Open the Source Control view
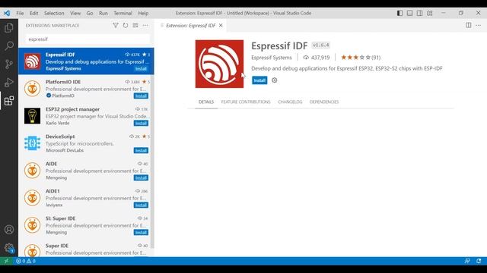Screen dimensions: 487x273 pyautogui.click(x=9, y=64)
